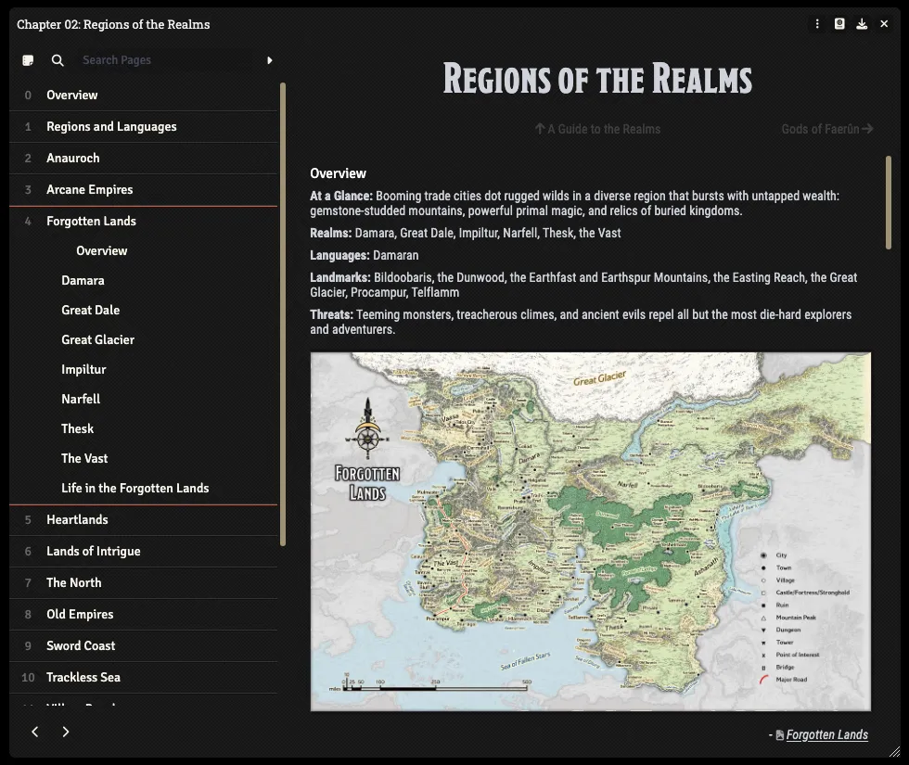Viewport: 909px width, 765px height.
Task: Click the journal sheet icon in header
Action: [x=839, y=24]
